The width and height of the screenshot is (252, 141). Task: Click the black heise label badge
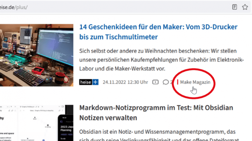[x=86, y=82]
